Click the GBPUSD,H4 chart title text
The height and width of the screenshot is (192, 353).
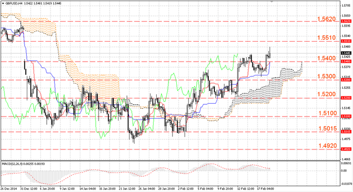[x=13, y=4]
